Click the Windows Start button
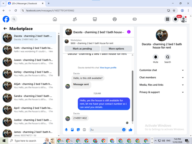 (4, 141)
